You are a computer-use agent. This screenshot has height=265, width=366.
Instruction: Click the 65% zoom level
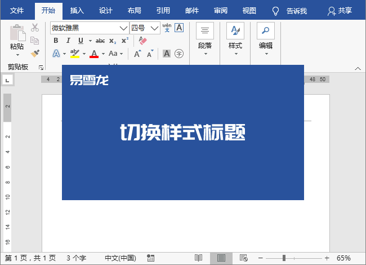(343, 258)
